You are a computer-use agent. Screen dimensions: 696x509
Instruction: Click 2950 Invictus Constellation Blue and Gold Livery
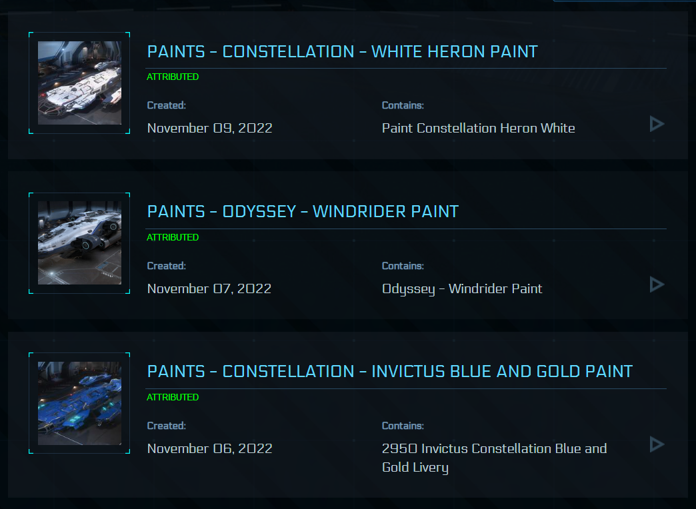[495, 458]
